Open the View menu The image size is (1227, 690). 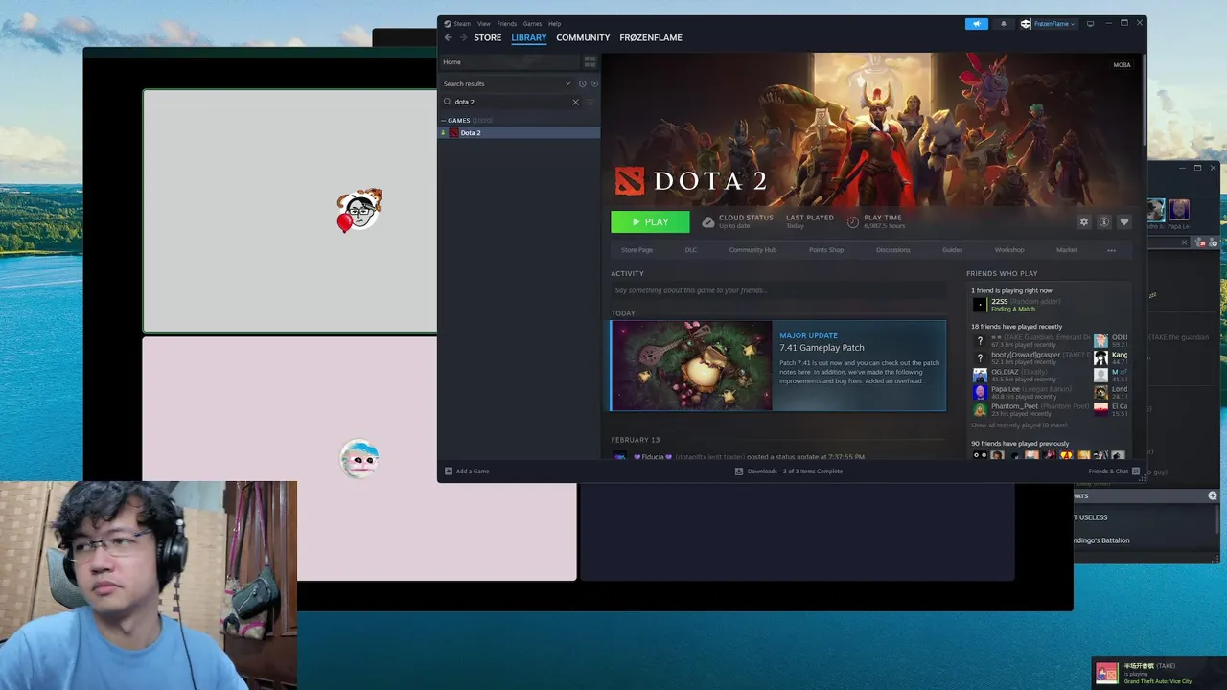484,23
